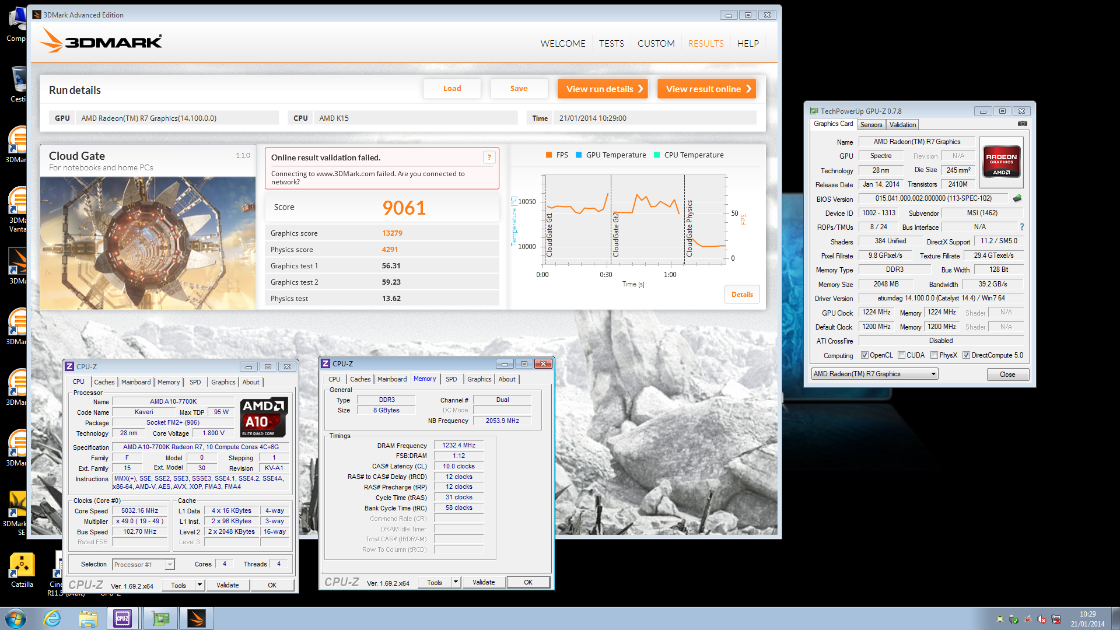Click the FPS performance chart
The width and height of the screenshot is (1120, 630).
[x=635, y=220]
